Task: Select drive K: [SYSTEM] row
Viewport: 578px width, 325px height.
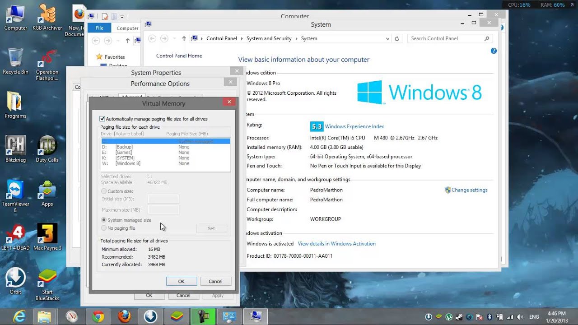Action: (165, 158)
